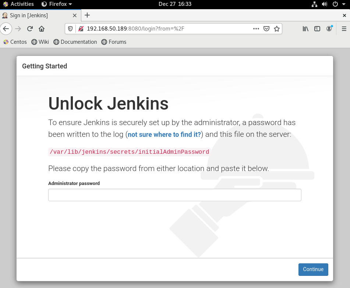Open the Firefox hamburger application menu
Viewport: 350px width, 288px height.
344,29
